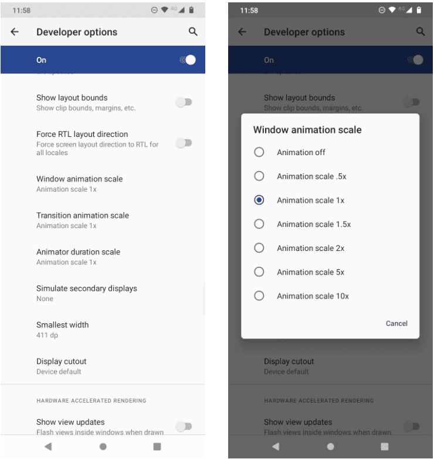Enable Force RTL layout direction switch
The height and width of the screenshot is (459, 434).
pyautogui.click(x=184, y=143)
